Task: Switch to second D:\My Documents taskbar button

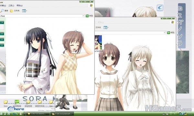Action: (62, 114)
